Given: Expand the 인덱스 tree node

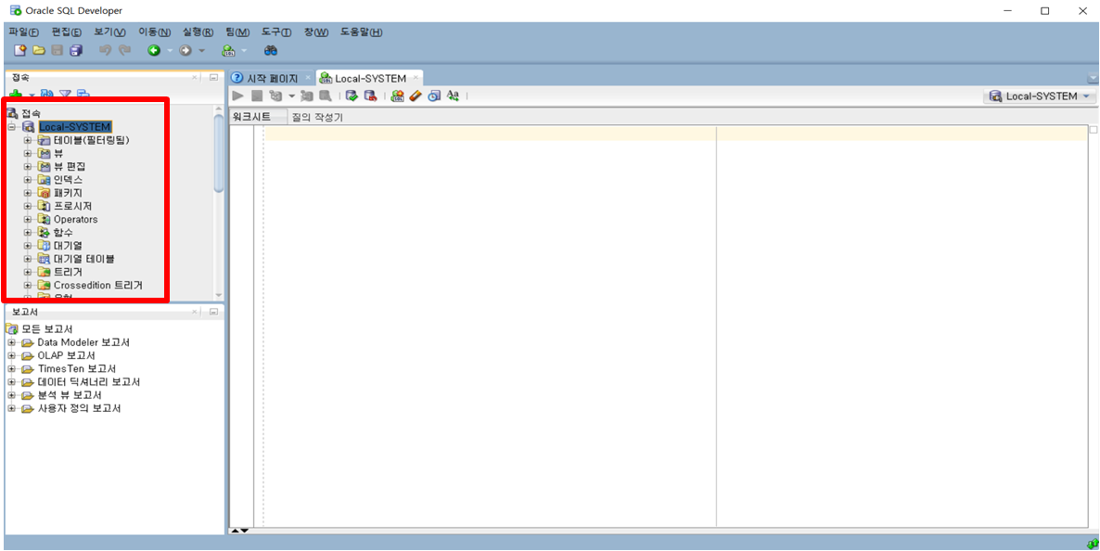Looking at the screenshot, I should pyautogui.click(x=28, y=180).
